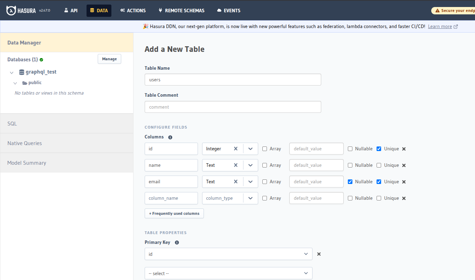Image resolution: width=475 pixels, height=280 pixels.
Task: Open the name column type dropdown
Action: (250, 165)
